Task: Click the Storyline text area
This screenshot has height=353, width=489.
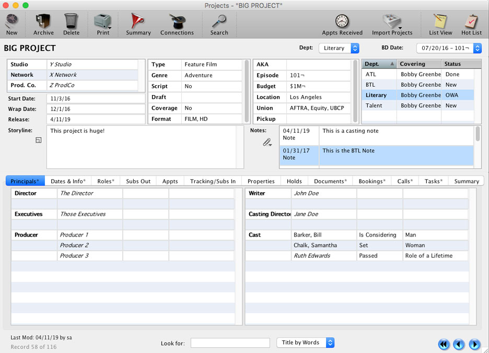Action: pyautogui.click(x=141, y=147)
